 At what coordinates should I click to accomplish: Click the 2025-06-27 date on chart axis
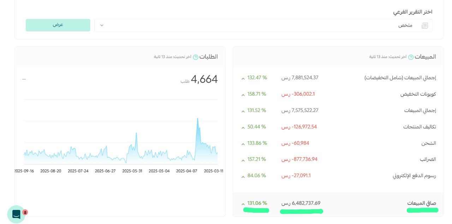point(105,171)
